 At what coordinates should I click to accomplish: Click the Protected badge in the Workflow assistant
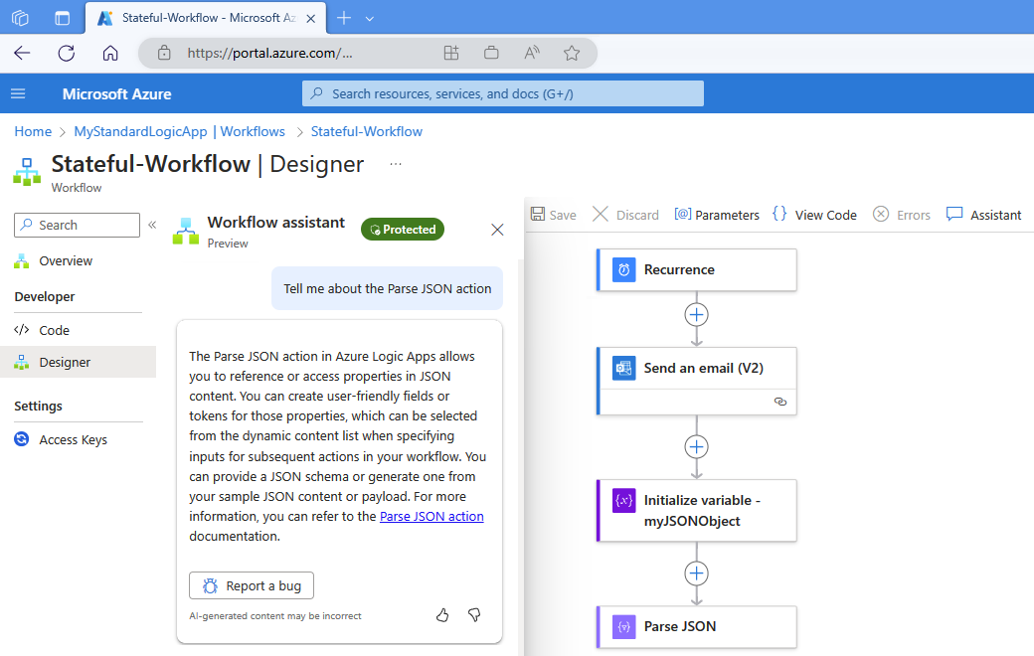point(403,230)
